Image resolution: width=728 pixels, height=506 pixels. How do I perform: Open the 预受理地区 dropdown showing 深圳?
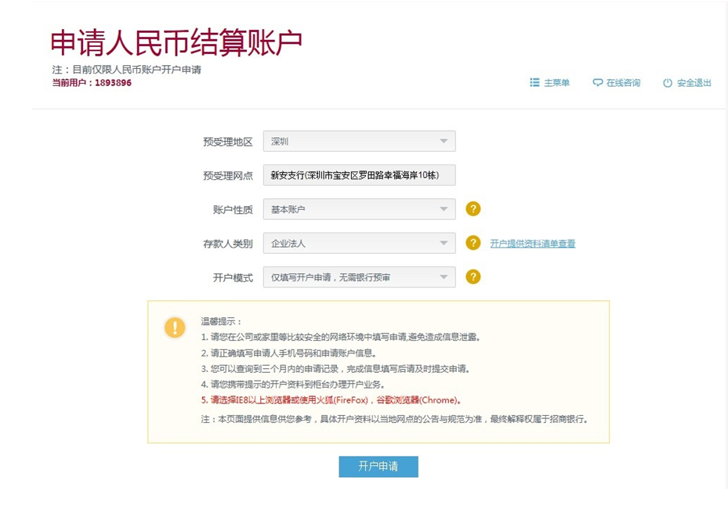tap(359, 142)
